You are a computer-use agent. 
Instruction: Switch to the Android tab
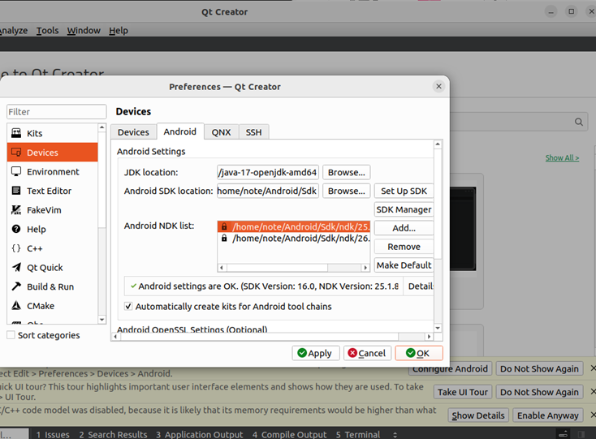pyautogui.click(x=180, y=131)
